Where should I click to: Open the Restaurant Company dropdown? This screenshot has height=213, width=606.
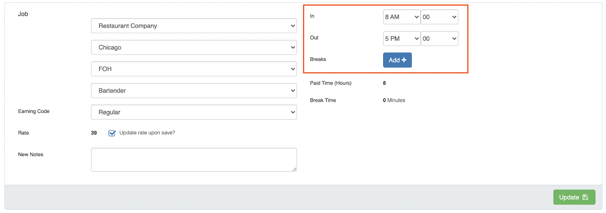point(194,26)
